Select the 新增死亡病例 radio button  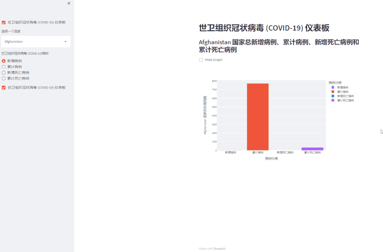pyautogui.click(x=4, y=72)
